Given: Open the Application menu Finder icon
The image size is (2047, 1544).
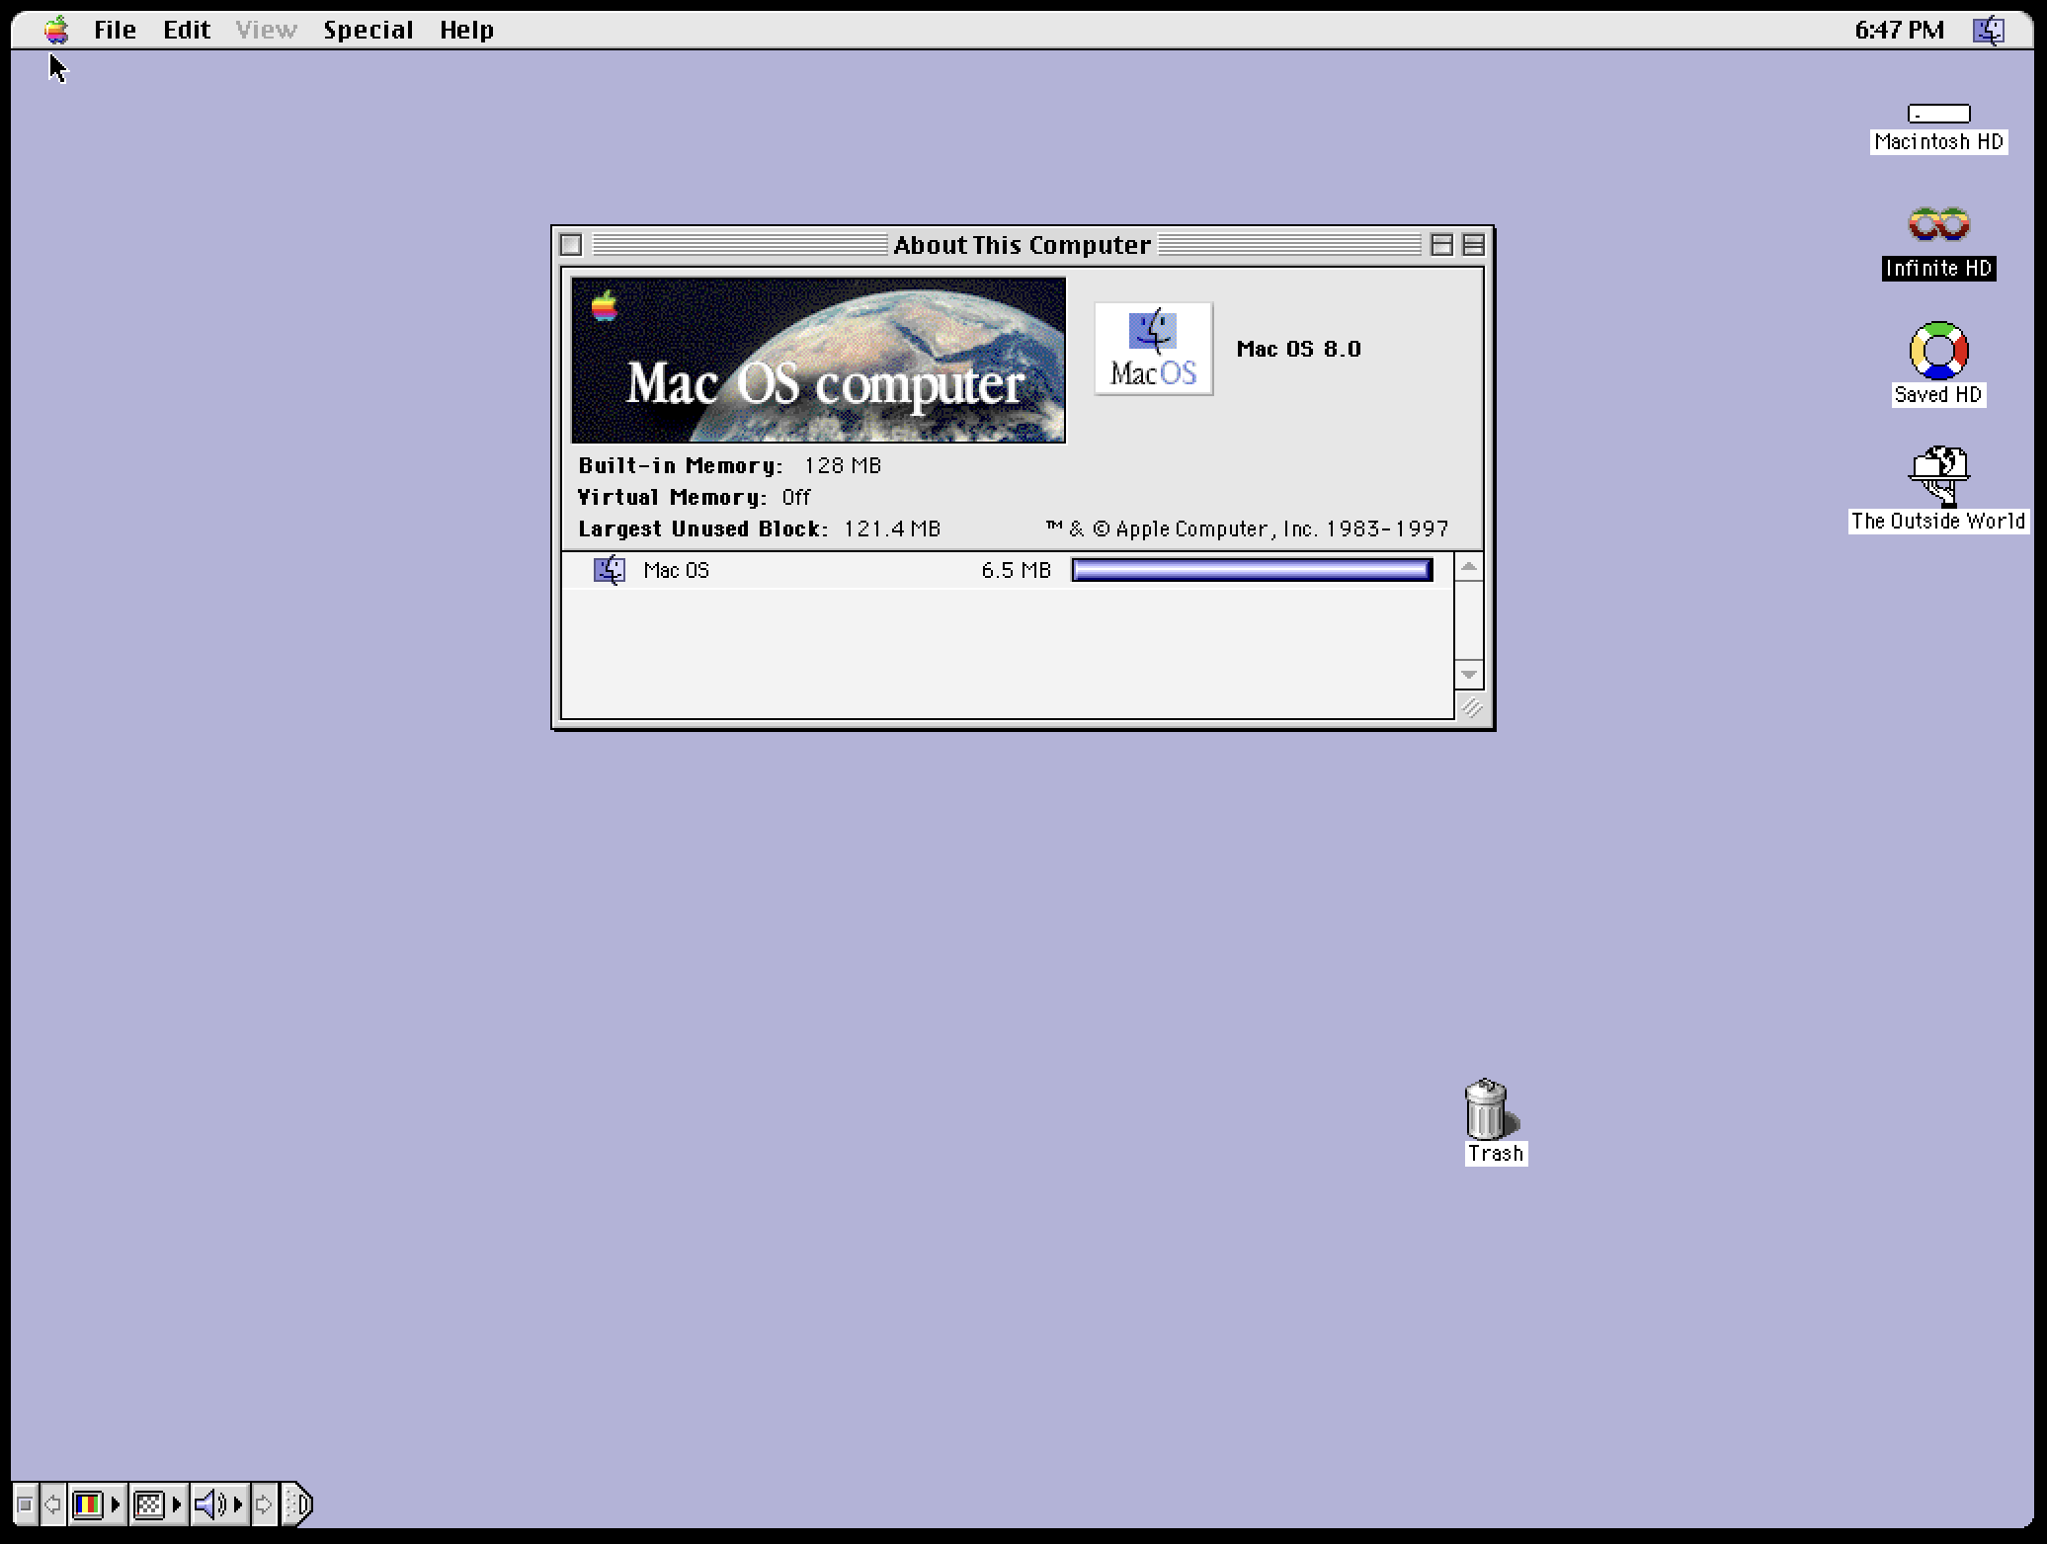Looking at the screenshot, I should pos(1989,30).
